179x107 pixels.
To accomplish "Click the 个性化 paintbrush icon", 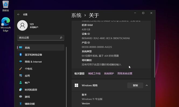I will tap(21, 69).
